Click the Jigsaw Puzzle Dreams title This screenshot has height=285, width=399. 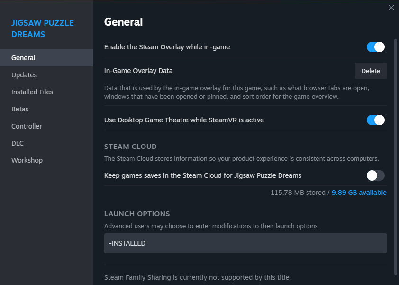point(43,28)
